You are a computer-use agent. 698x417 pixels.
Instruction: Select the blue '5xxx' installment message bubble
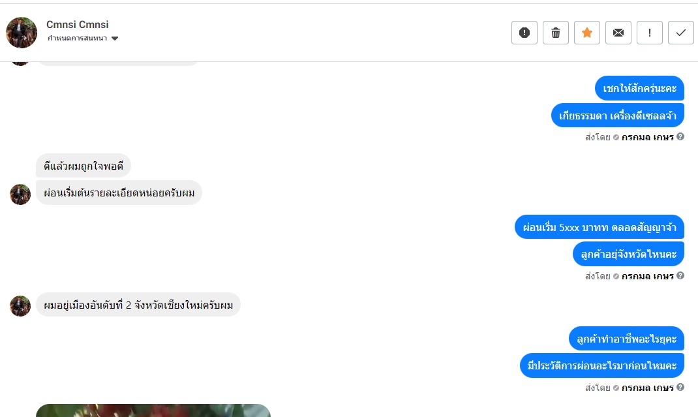coord(599,227)
